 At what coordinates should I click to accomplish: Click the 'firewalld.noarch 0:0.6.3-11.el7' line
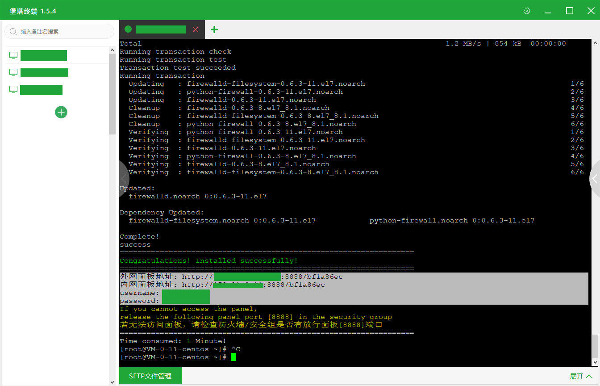click(x=198, y=196)
